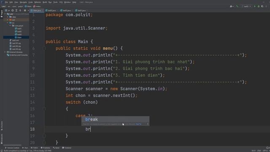Open the TODO tool window
Viewport: 270px width, 152px height.
pyautogui.click(x=34, y=148)
